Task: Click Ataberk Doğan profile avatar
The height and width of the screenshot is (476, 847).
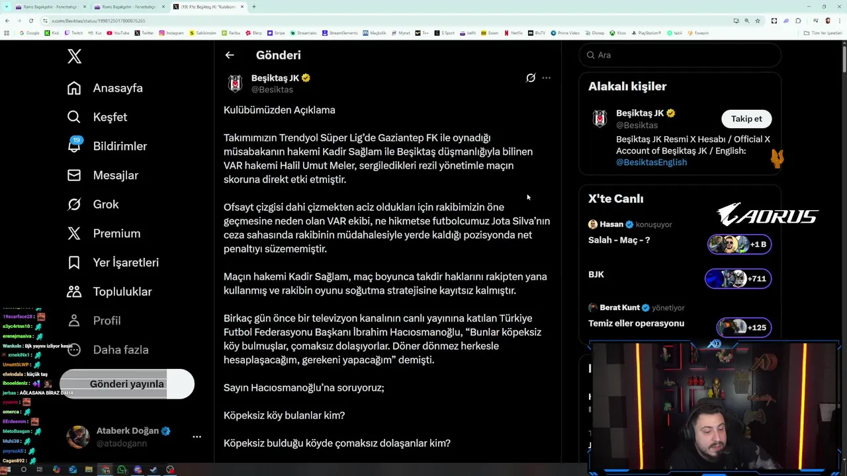Action: (78, 437)
